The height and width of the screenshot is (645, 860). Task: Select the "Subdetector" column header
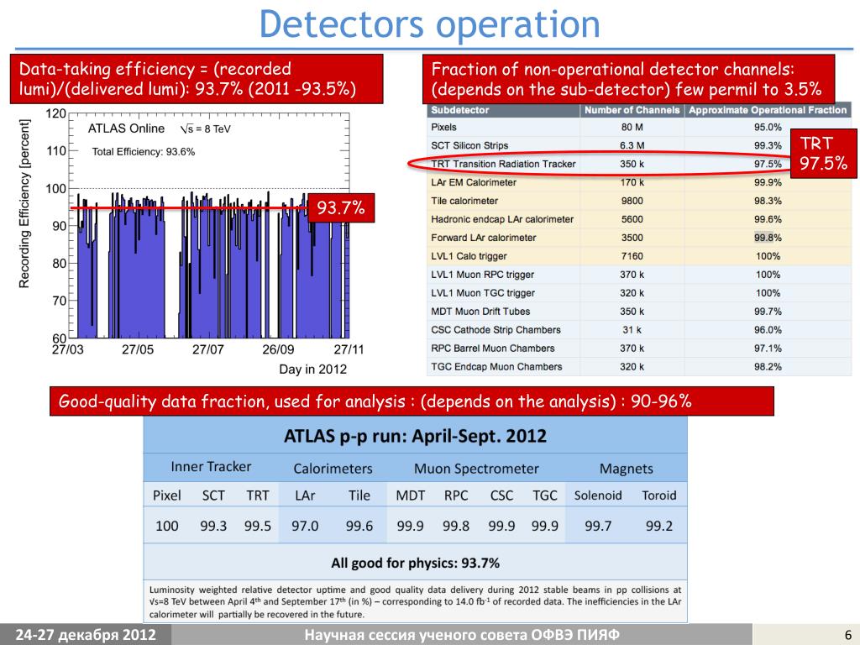click(x=459, y=110)
